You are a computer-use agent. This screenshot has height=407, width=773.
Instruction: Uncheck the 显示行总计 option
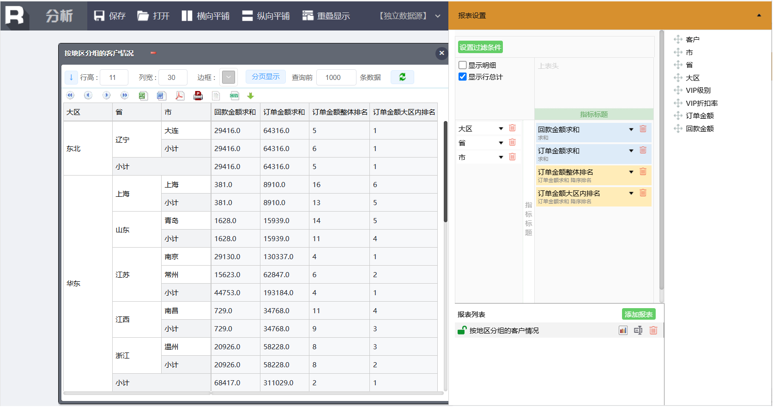pyautogui.click(x=463, y=77)
